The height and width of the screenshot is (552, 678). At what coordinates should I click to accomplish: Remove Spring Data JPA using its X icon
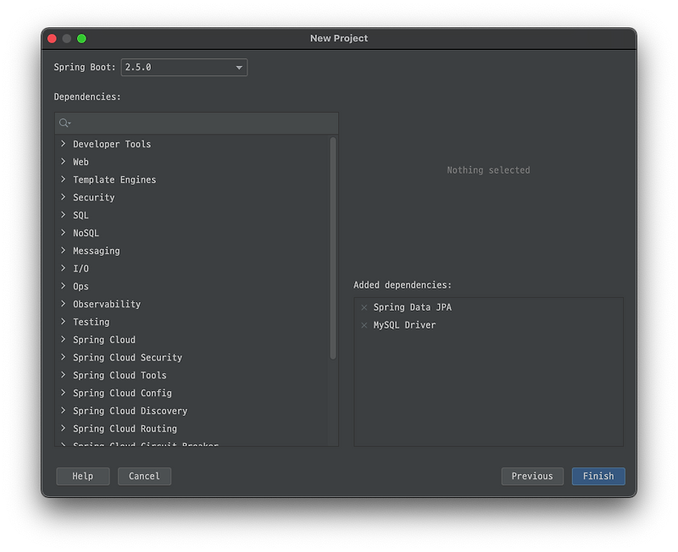(x=363, y=307)
